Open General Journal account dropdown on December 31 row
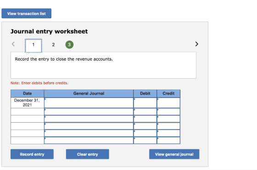The height and width of the screenshot is (170, 257). click(x=89, y=103)
